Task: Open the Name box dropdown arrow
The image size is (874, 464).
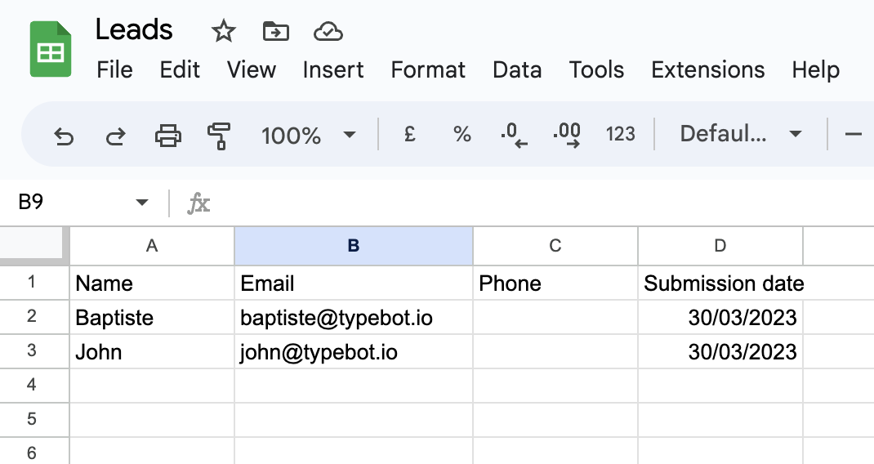Action: coord(141,203)
